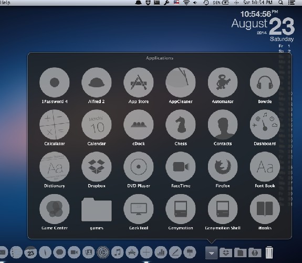
Task: Open iBooks from the Applications stack
Action: click(x=265, y=209)
